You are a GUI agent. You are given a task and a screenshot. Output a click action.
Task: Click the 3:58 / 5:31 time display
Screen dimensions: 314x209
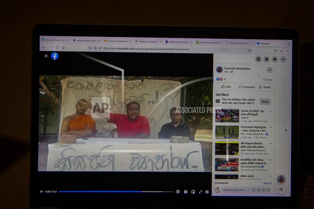(x=51, y=192)
